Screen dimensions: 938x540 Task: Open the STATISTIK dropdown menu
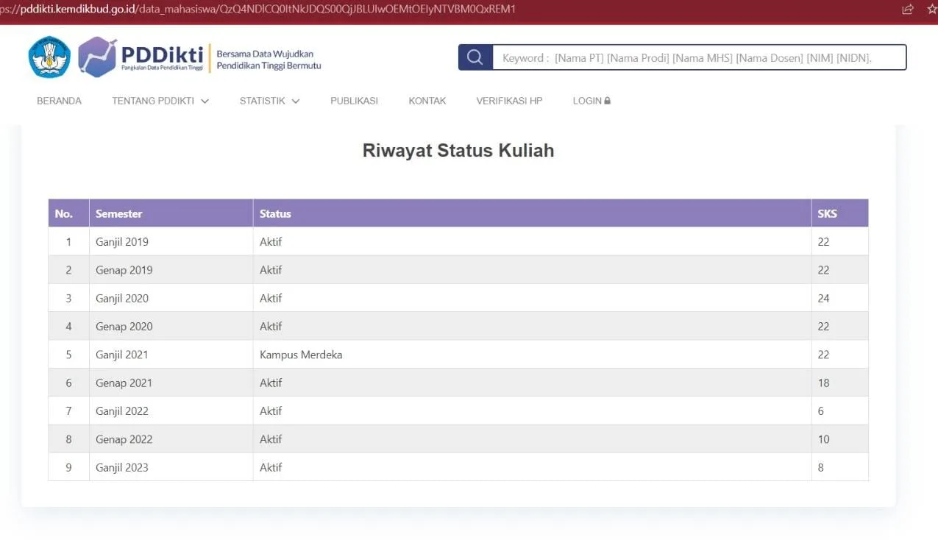(269, 101)
